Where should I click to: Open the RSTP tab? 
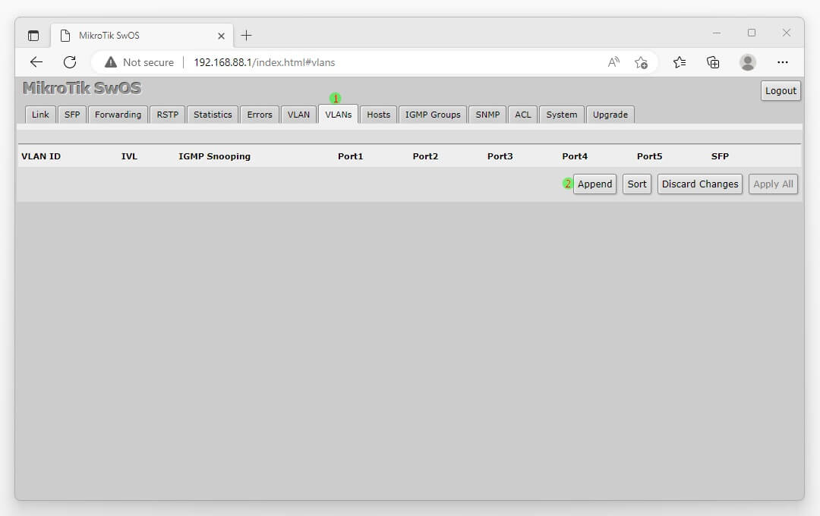167,115
